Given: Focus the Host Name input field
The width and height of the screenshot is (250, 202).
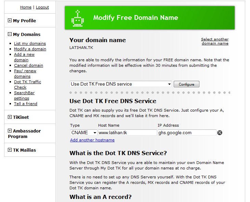Looking at the screenshot, I should click(128, 132).
